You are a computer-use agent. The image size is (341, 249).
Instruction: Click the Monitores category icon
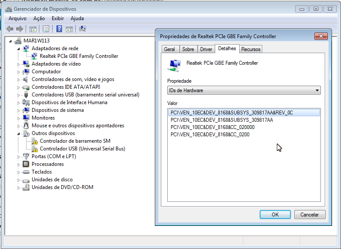pyautogui.click(x=26, y=118)
